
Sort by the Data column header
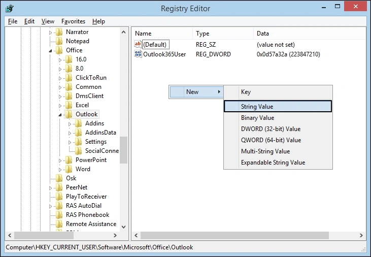point(310,34)
